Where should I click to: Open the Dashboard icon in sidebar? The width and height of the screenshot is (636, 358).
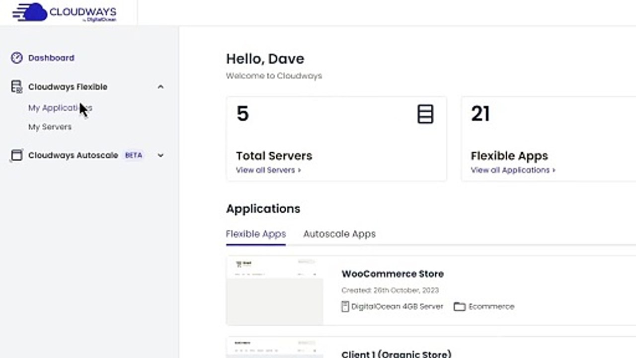[x=17, y=58]
